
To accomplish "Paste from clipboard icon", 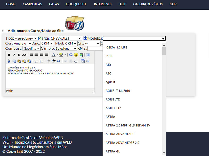I will click(19, 61).
